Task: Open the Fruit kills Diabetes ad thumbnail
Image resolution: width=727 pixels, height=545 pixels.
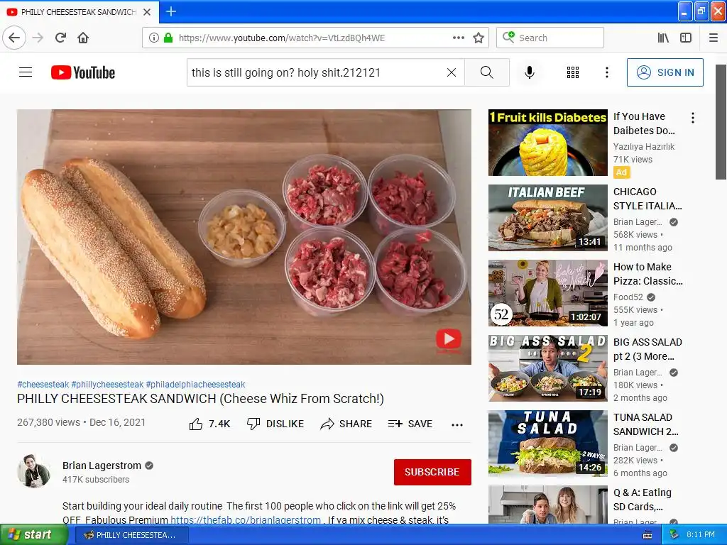Action: tap(547, 142)
